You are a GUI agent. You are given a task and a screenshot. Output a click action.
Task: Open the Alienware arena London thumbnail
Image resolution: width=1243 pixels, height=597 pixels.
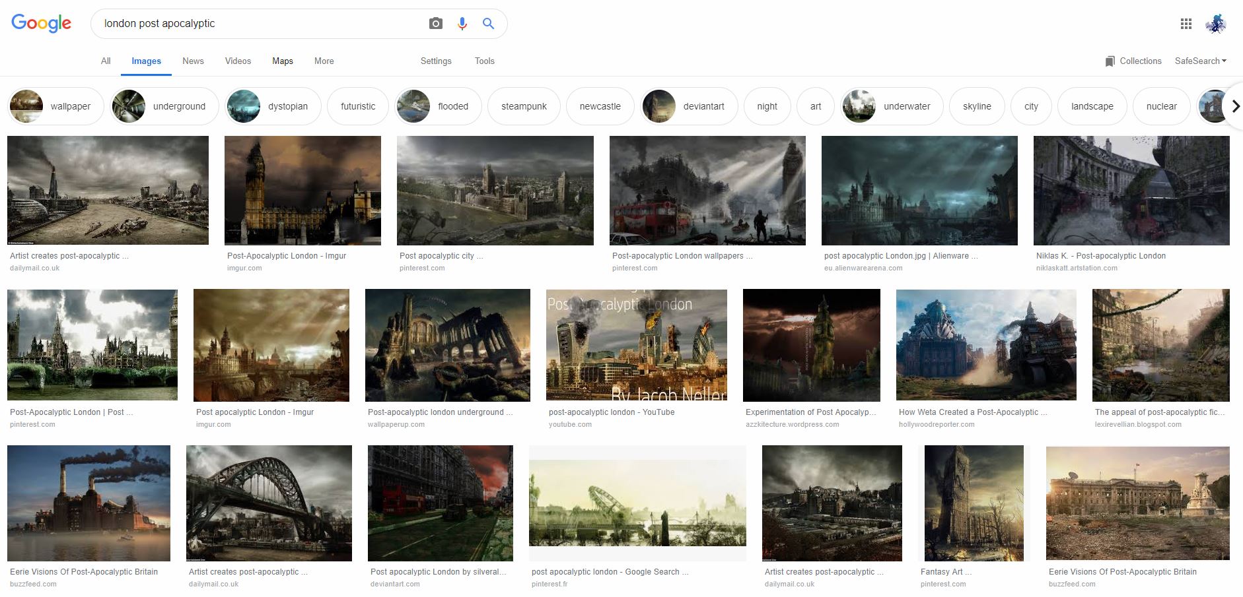(x=919, y=190)
